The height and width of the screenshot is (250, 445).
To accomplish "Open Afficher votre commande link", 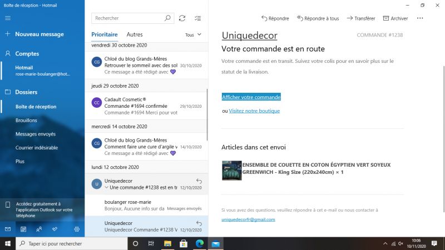I will [x=251, y=97].
